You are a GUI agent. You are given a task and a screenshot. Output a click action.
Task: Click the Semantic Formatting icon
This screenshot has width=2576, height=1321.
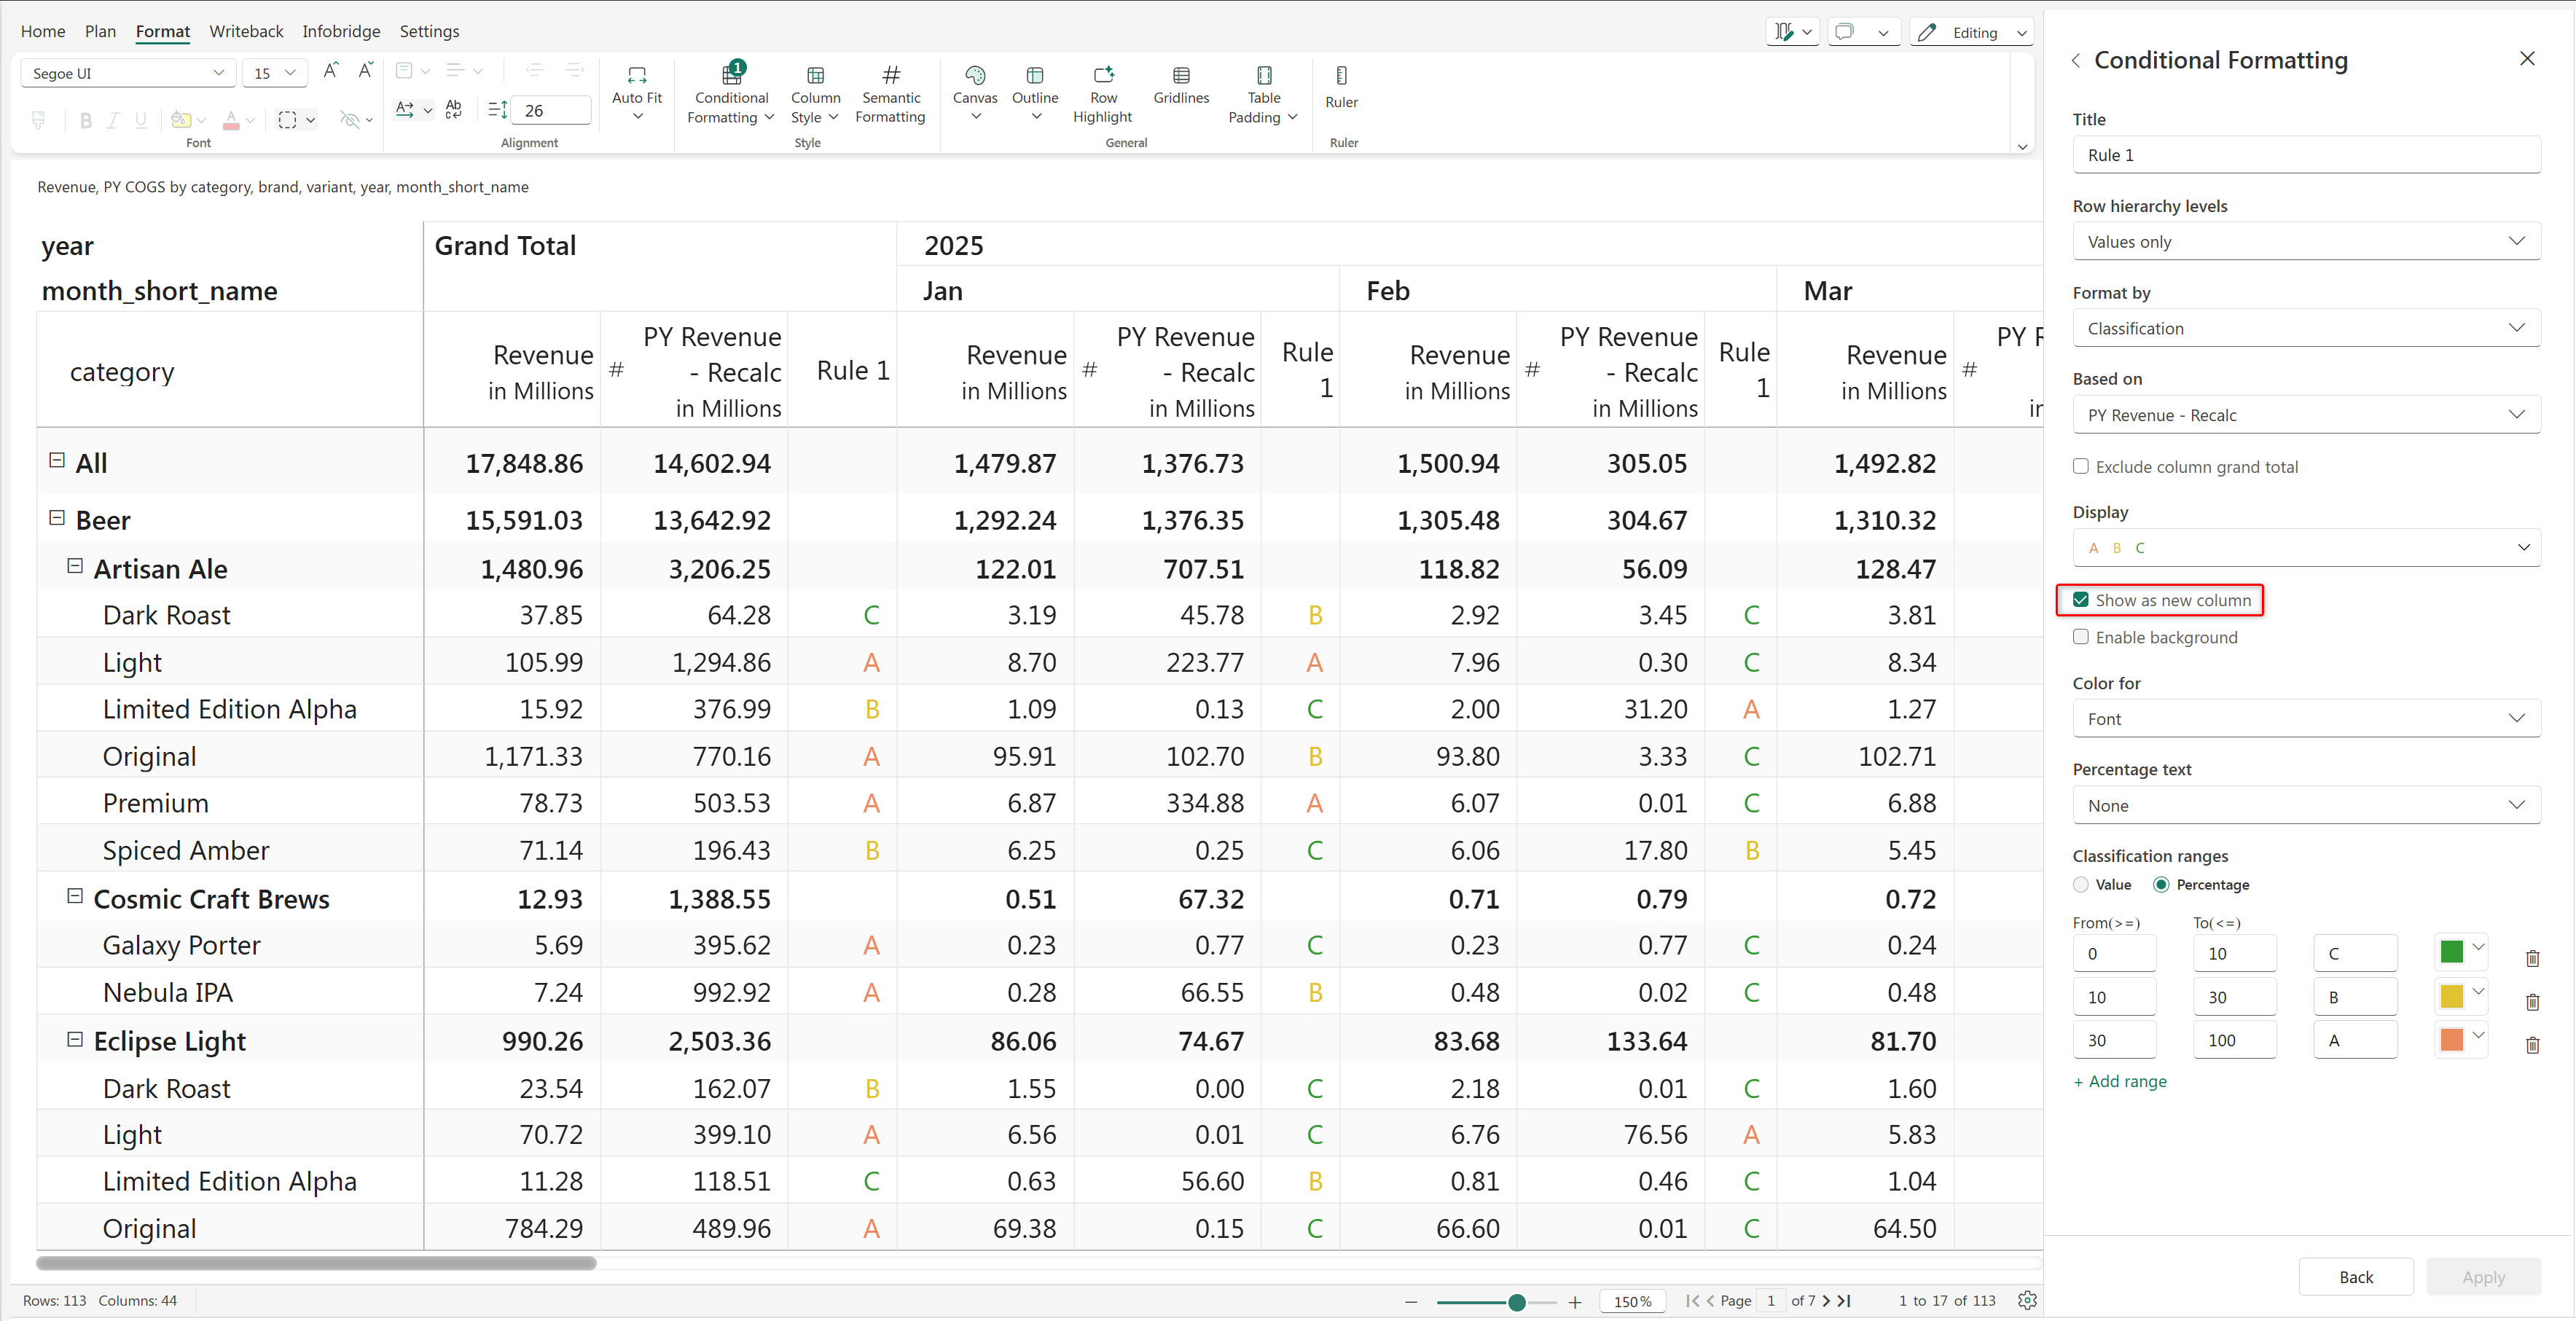tap(890, 76)
